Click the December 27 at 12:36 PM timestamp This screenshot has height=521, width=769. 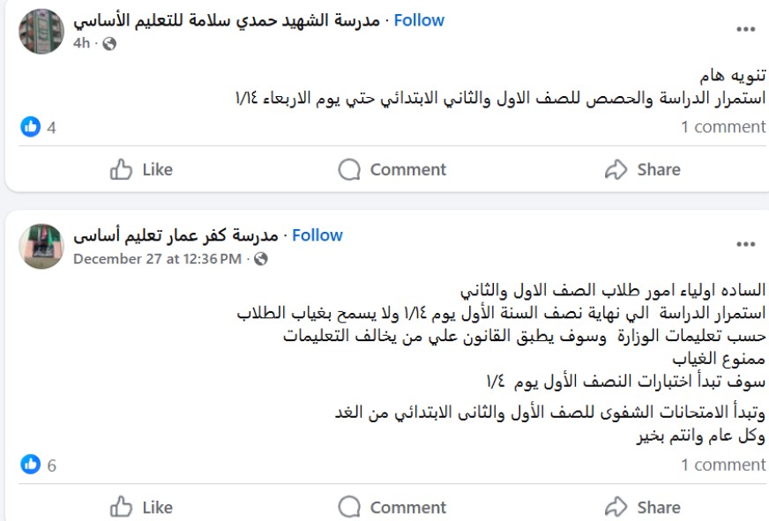[157, 259]
